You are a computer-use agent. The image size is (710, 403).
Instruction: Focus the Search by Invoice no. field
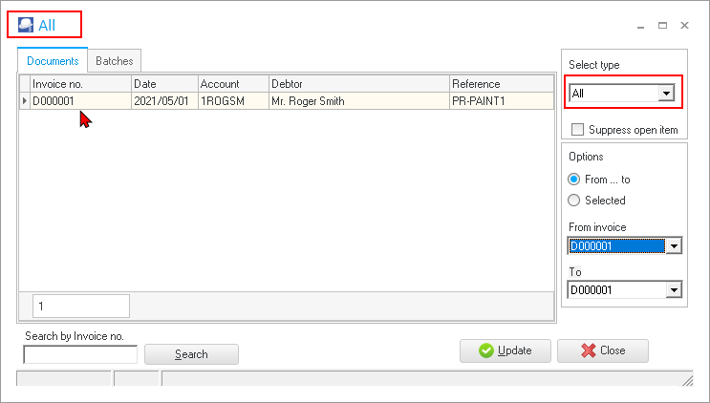[80, 354]
